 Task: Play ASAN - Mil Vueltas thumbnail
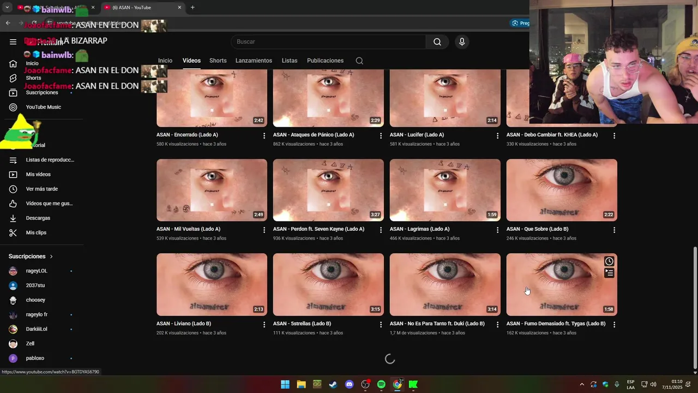coord(212,190)
